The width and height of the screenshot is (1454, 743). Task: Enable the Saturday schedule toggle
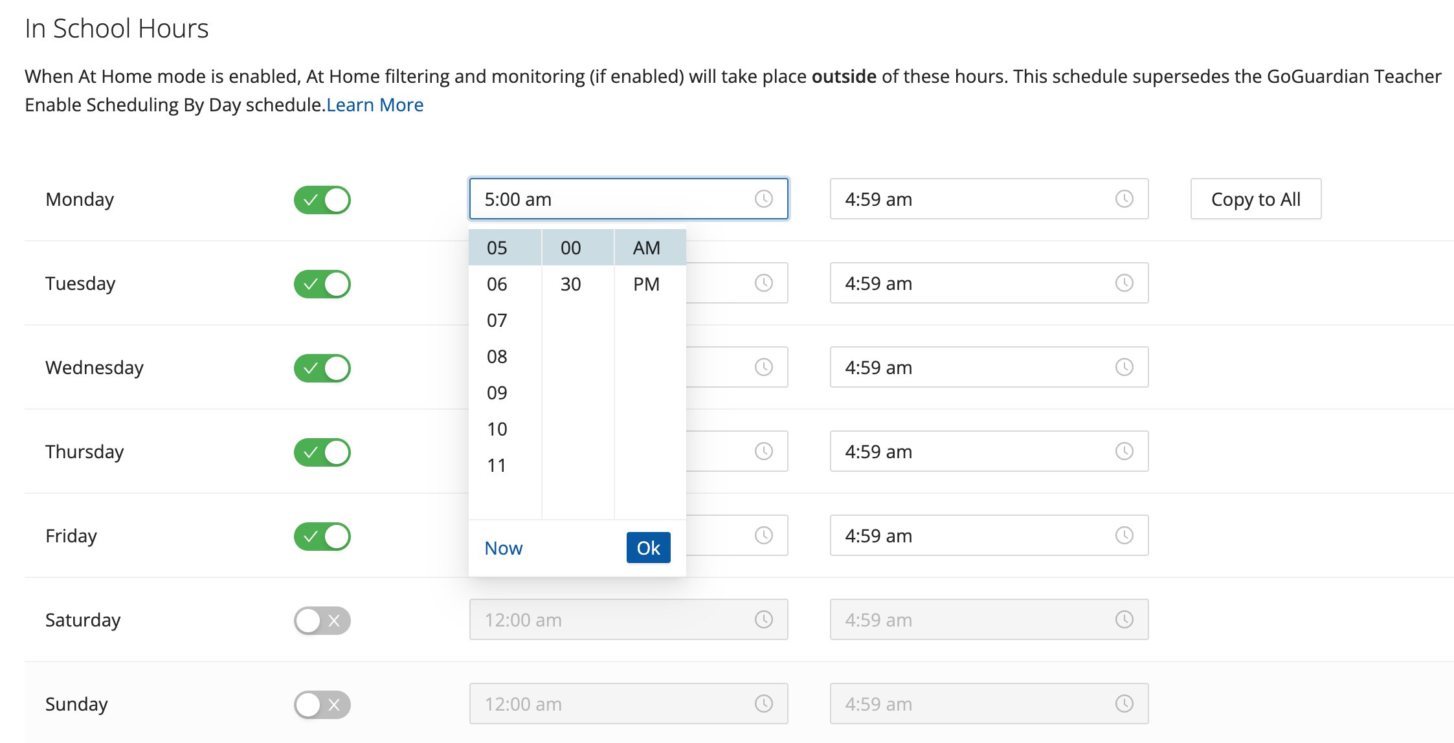tap(322, 621)
